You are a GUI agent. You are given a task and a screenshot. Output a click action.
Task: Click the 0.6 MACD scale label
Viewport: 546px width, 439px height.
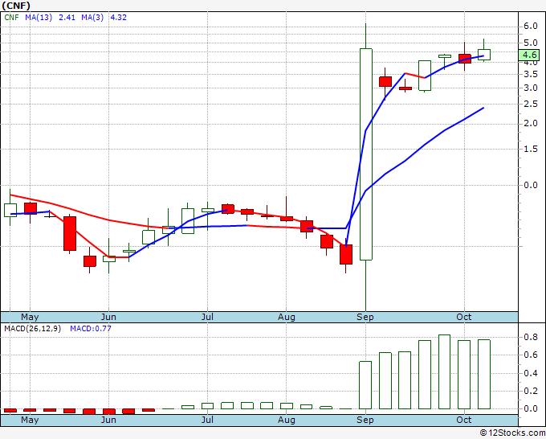(531, 355)
